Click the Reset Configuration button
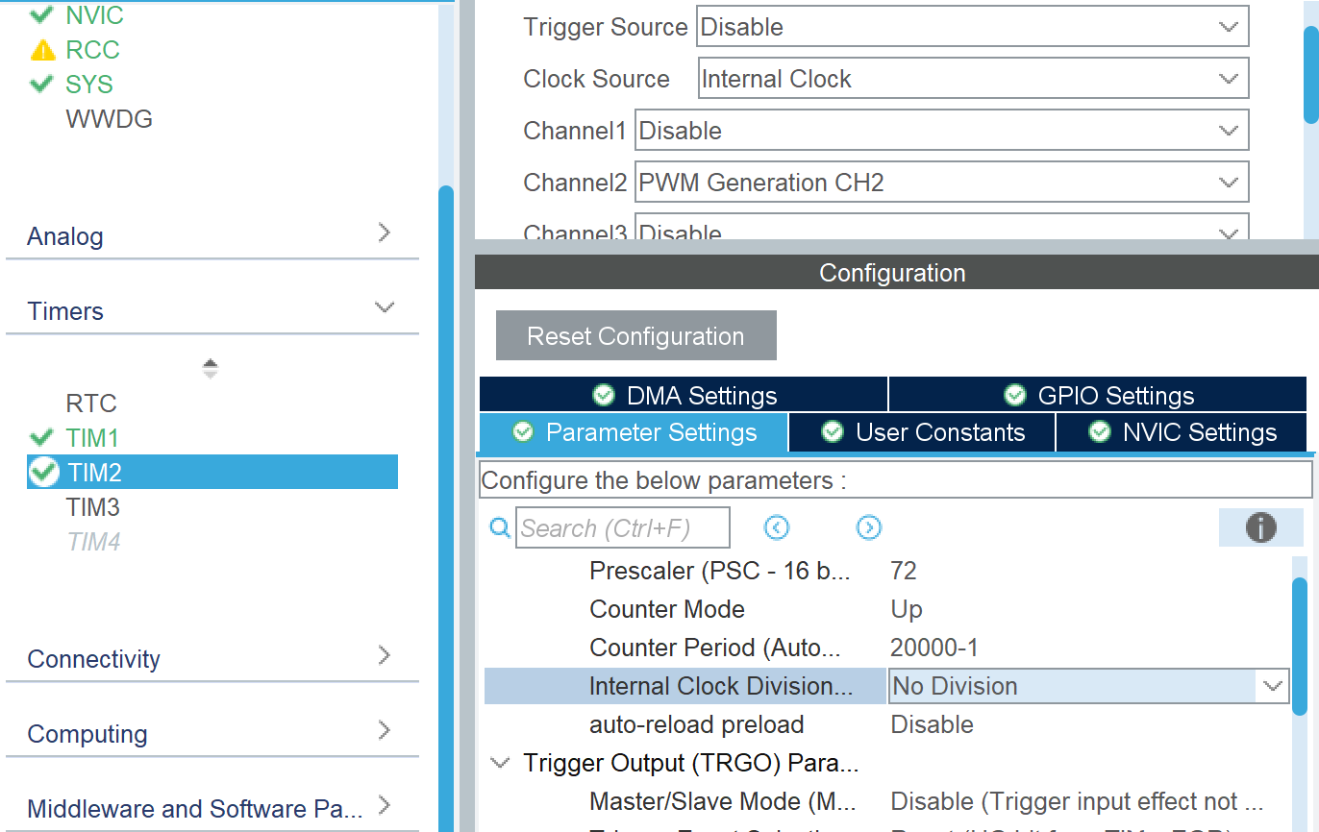The image size is (1319, 832). coord(635,336)
